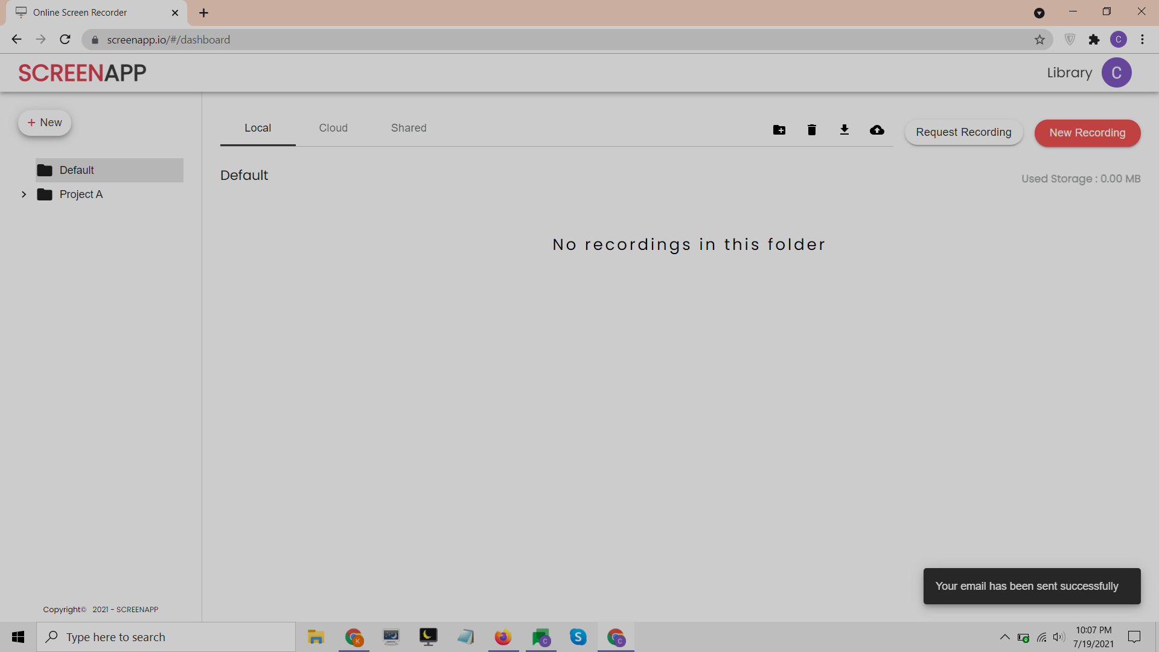1159x652 pixels.
Task: Open the Chrome three-dot menu
Action: click(1142, 40)
